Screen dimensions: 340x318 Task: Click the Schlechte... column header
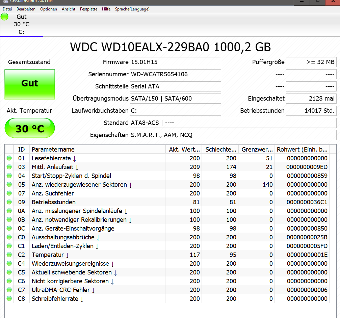coord(220,149)
